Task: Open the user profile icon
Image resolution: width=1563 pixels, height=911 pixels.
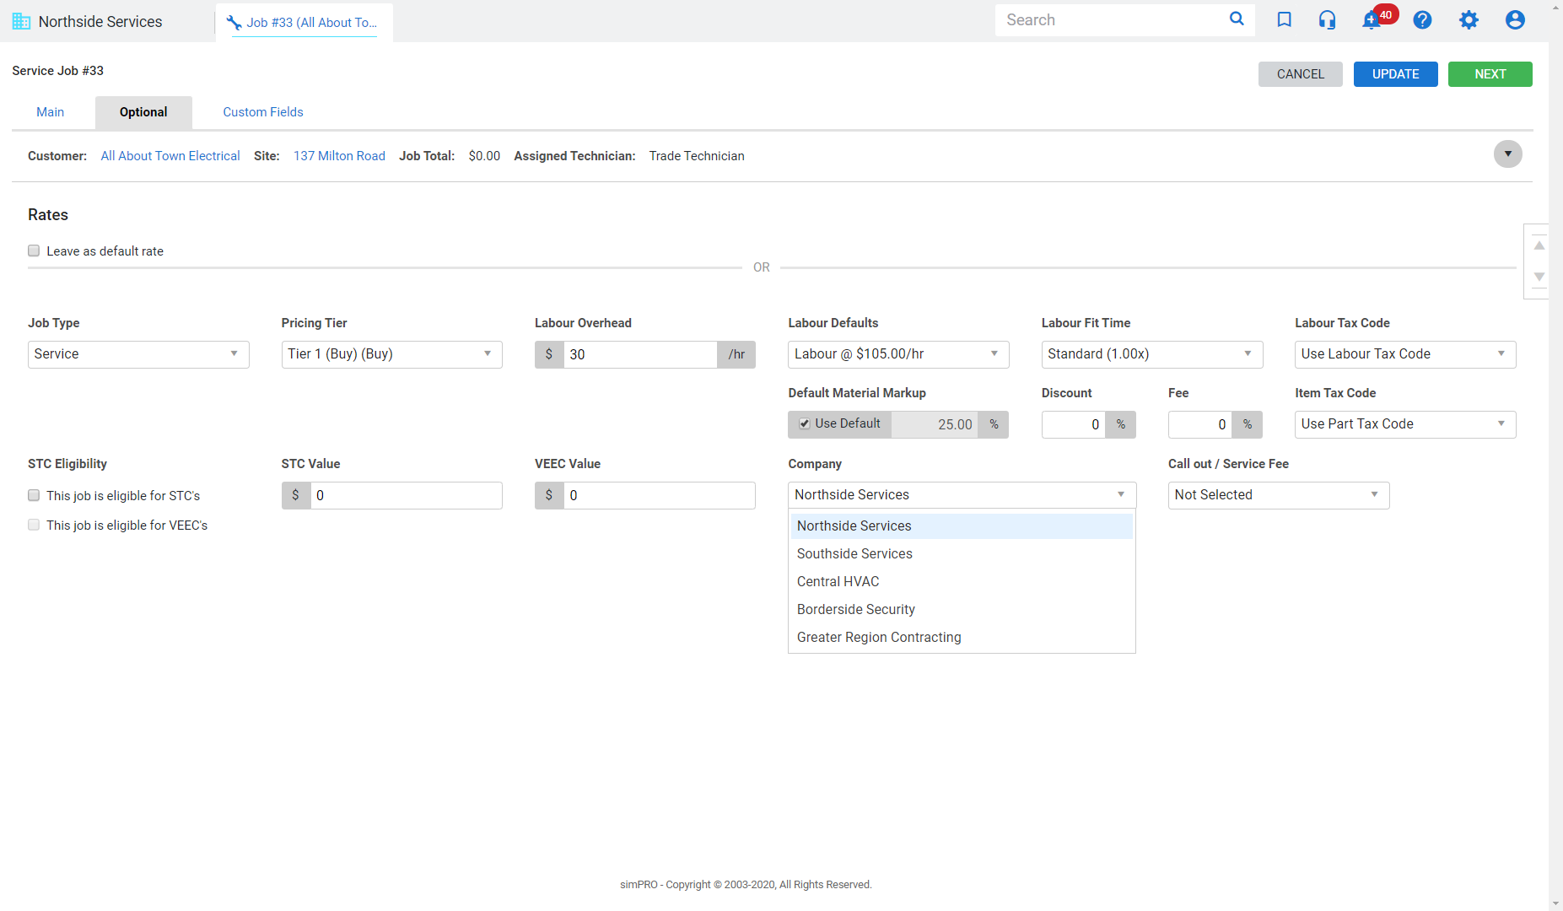Action: coord(1514,19)
